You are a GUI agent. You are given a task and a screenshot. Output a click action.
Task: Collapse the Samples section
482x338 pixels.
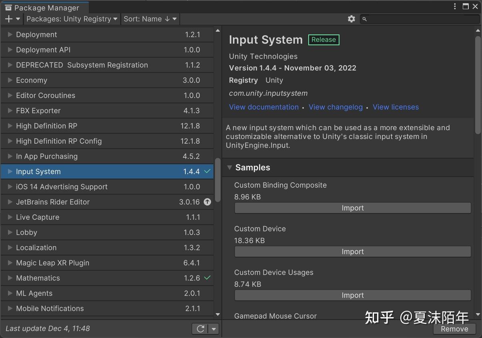tap(229, 167)
